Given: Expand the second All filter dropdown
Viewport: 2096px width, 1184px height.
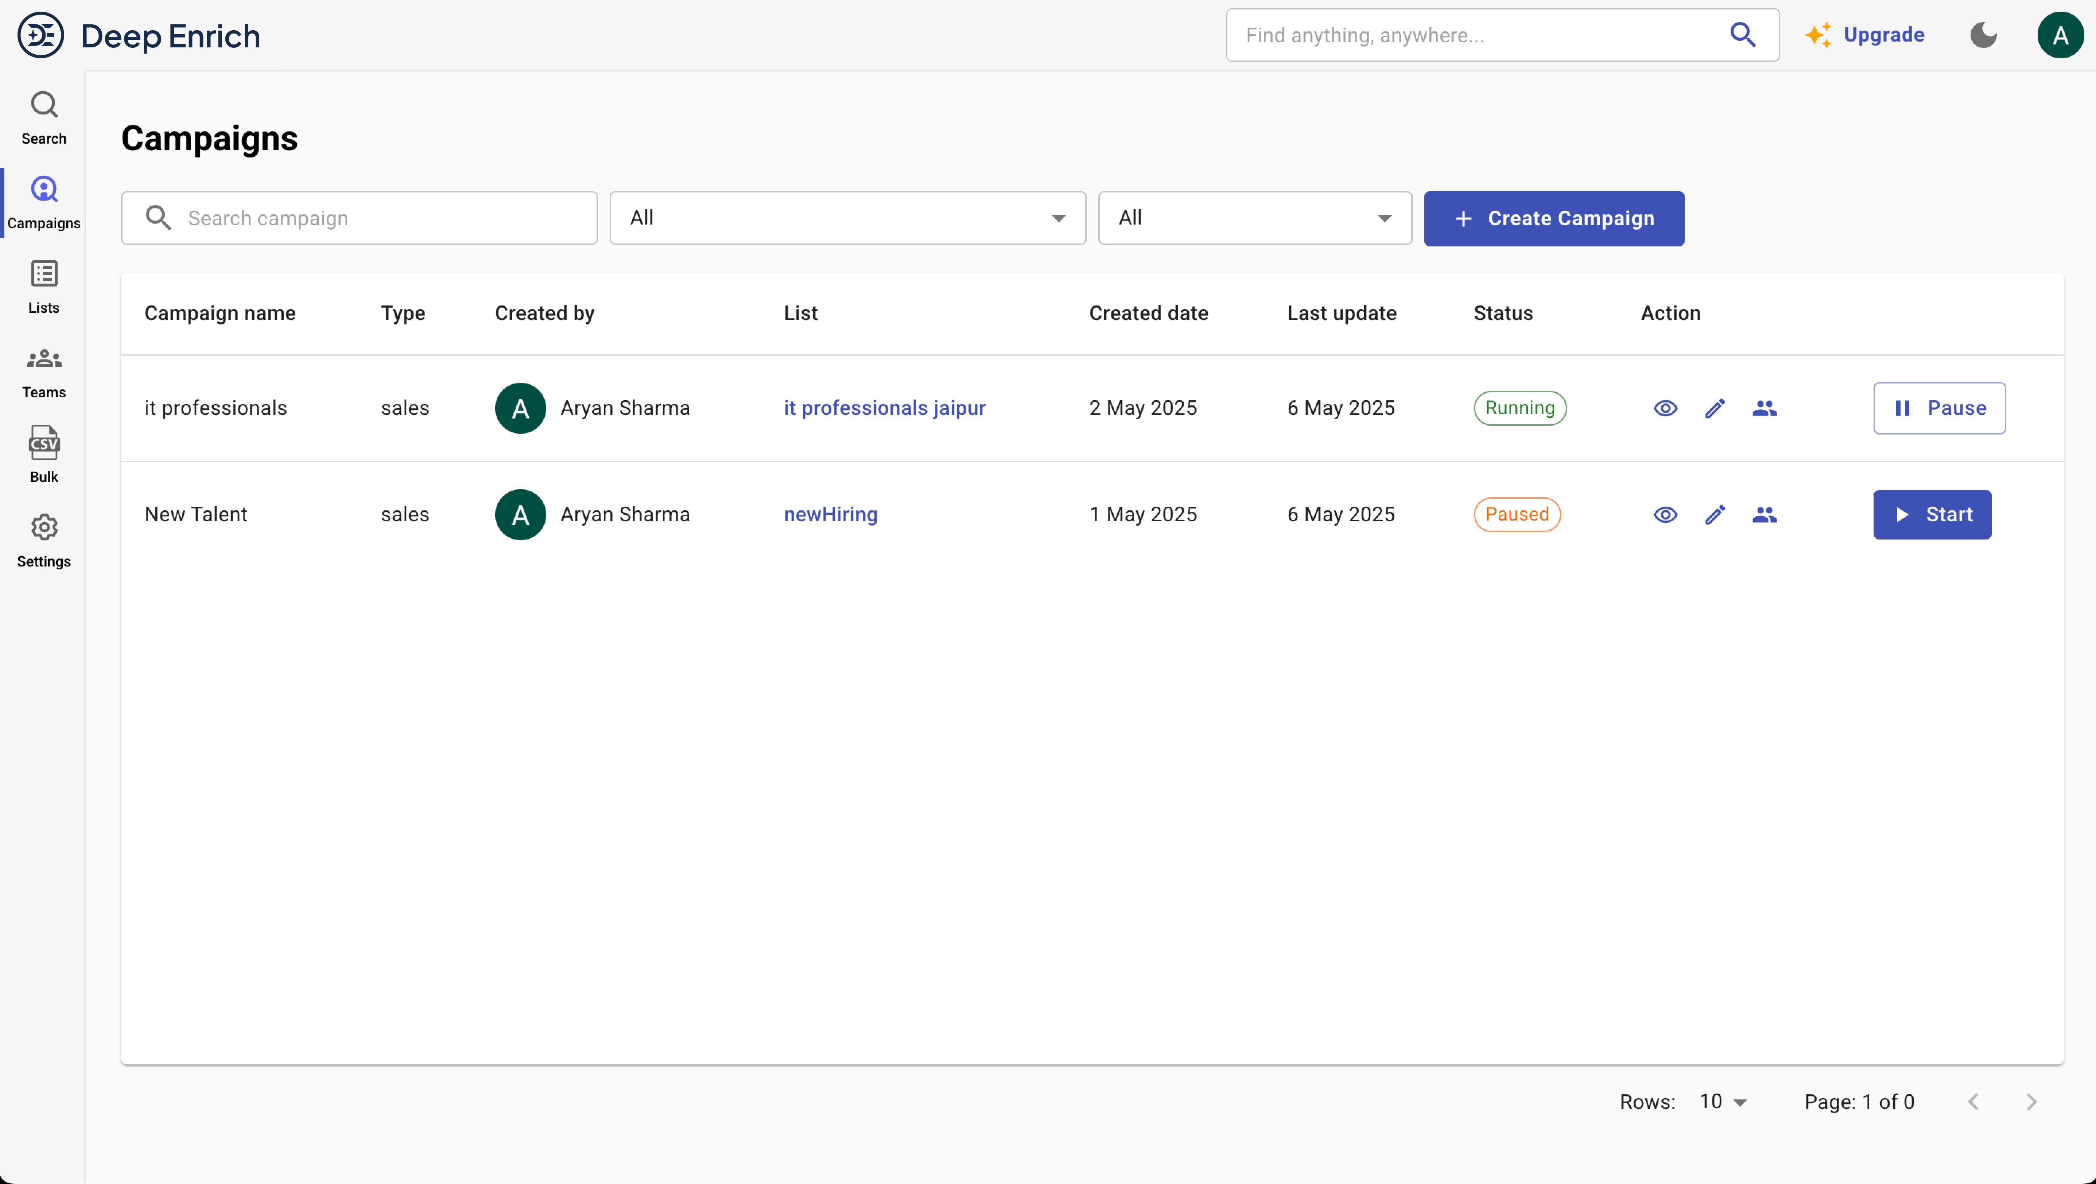Looking at the screenshot, I should [1254, 218].
